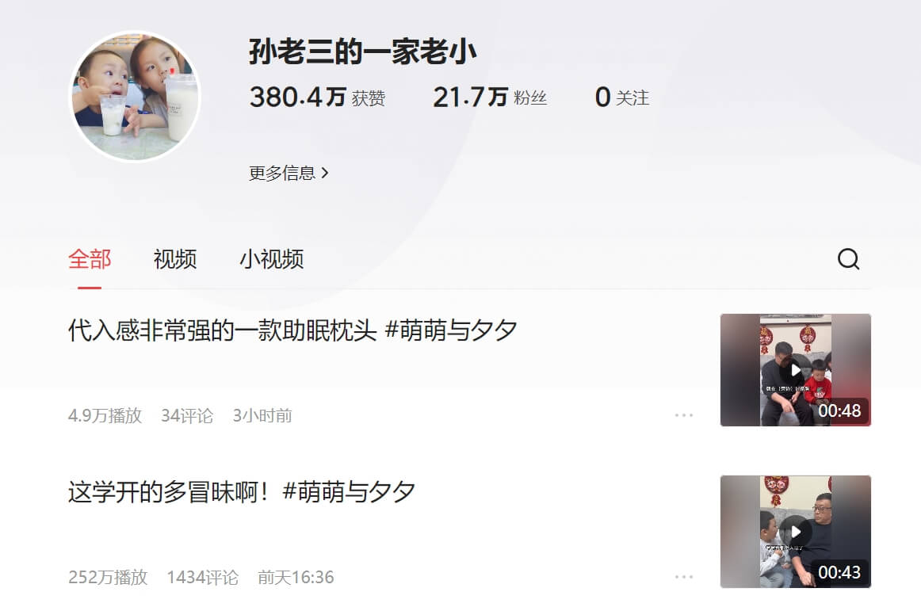Click the profile avatar of two children
The image size is (921, 607).
[135, 96]
